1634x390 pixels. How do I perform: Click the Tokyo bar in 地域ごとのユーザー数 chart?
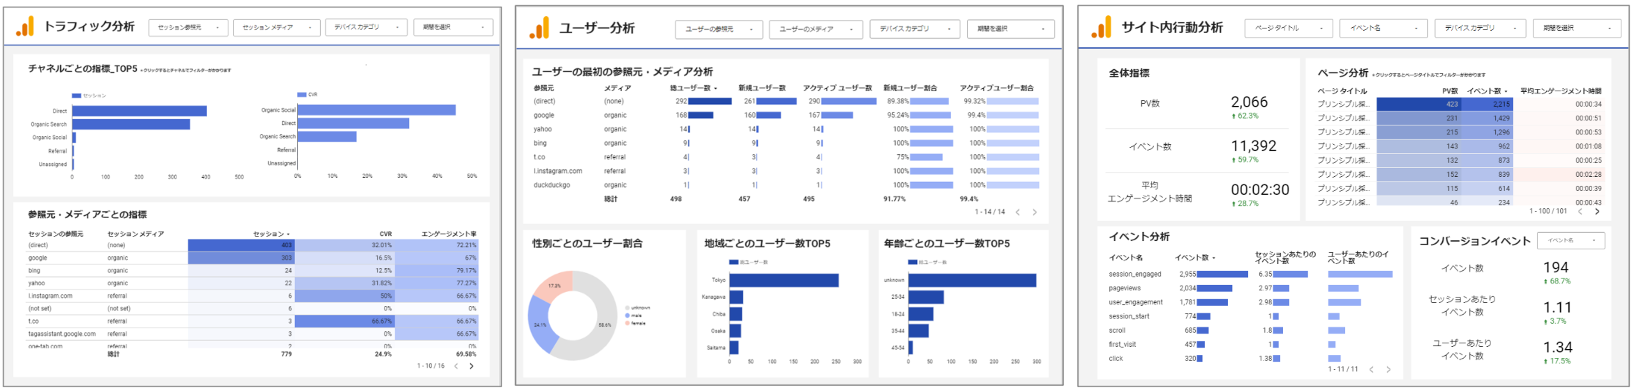click(783, 280)
